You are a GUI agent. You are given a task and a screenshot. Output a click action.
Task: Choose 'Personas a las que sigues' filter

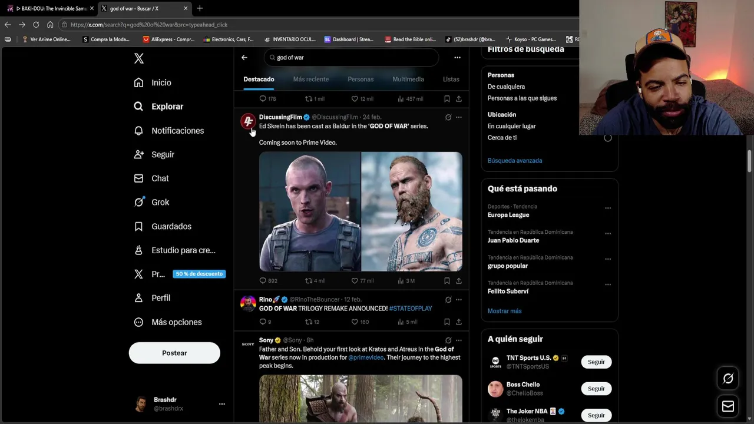522,98
